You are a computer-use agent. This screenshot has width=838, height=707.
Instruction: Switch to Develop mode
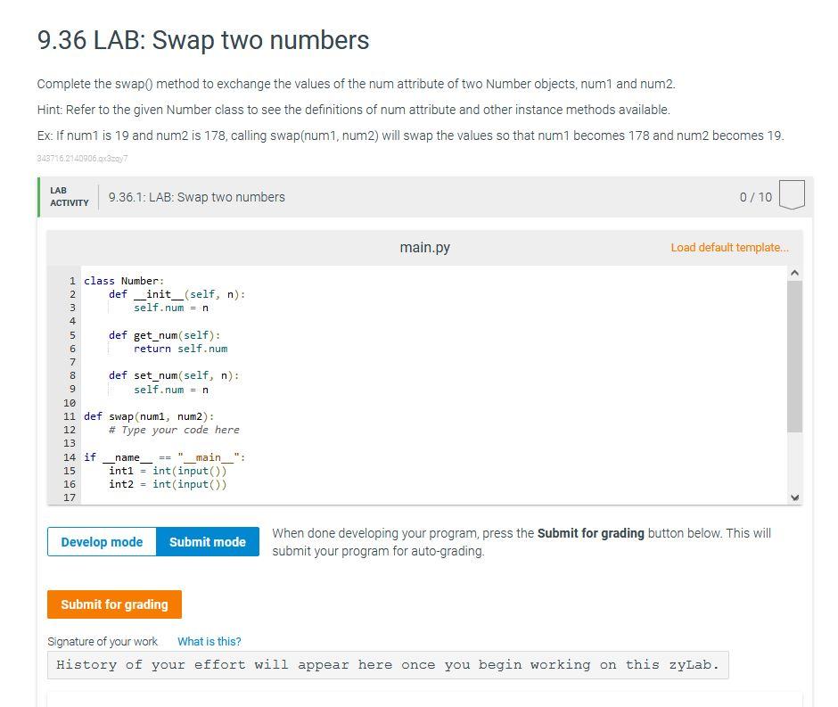(101, 541)
